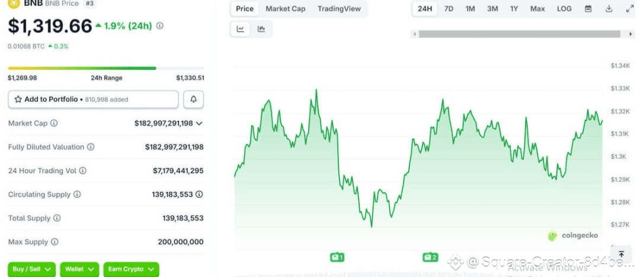
Task: Open the Buy / Sell dropdown
Action: pos(32,269)
